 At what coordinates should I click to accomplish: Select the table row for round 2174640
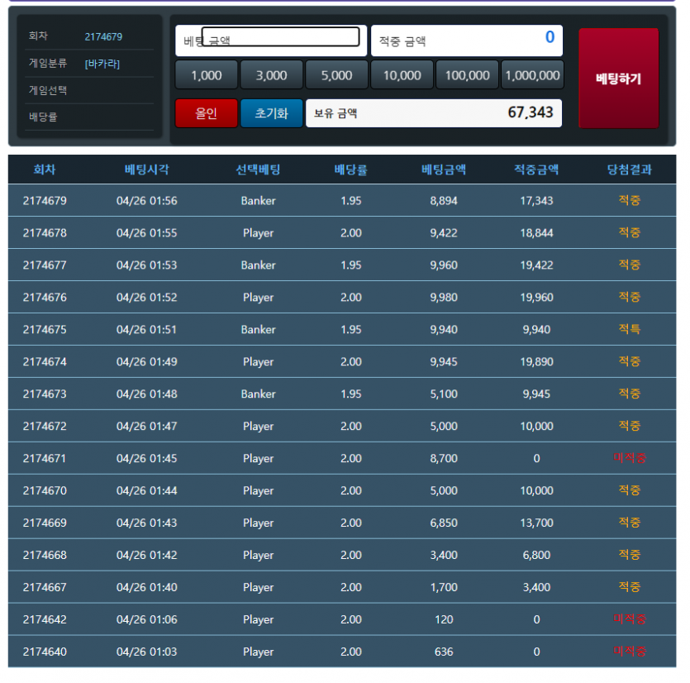[x=342, y=652]
